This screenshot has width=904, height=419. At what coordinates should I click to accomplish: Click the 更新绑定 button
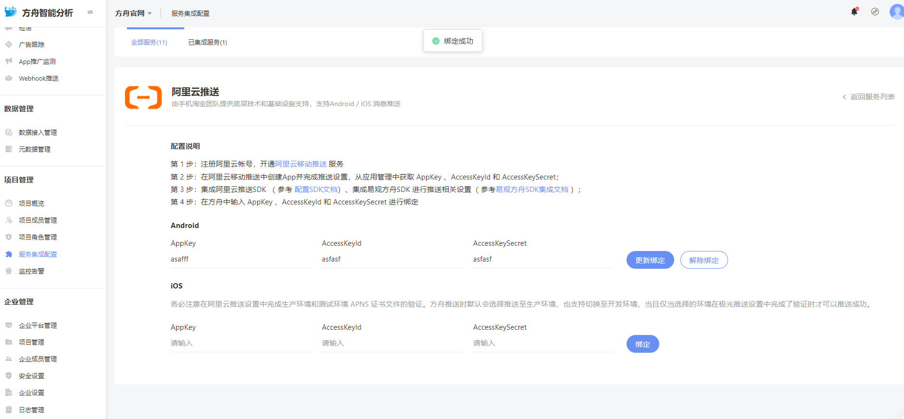(650, 260)
